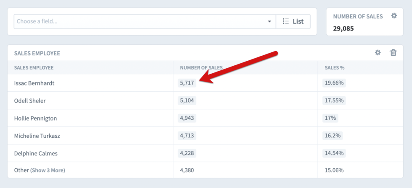Expand Other row with Show 3 More
The image size is (412, 188).
tap(48, 170)
